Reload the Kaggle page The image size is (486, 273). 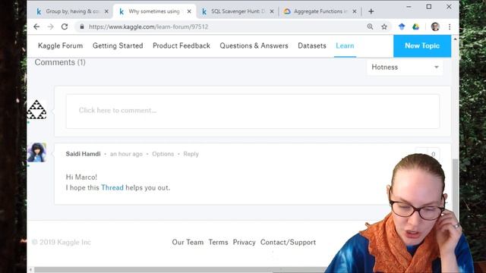(65, 27)
